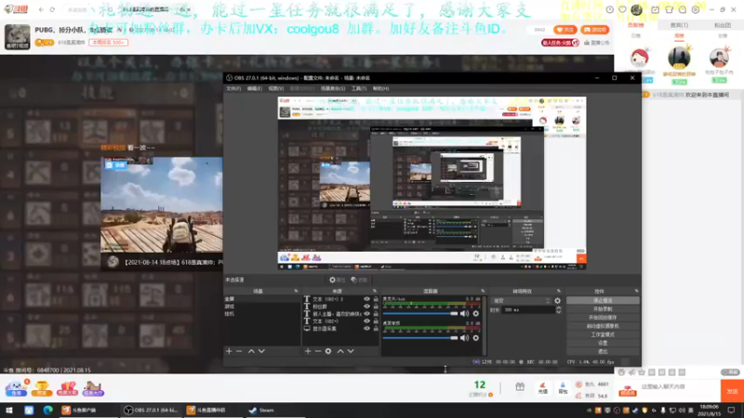
Task: Toggle lock on 粉丝群 source
Action: pos(376,307)
